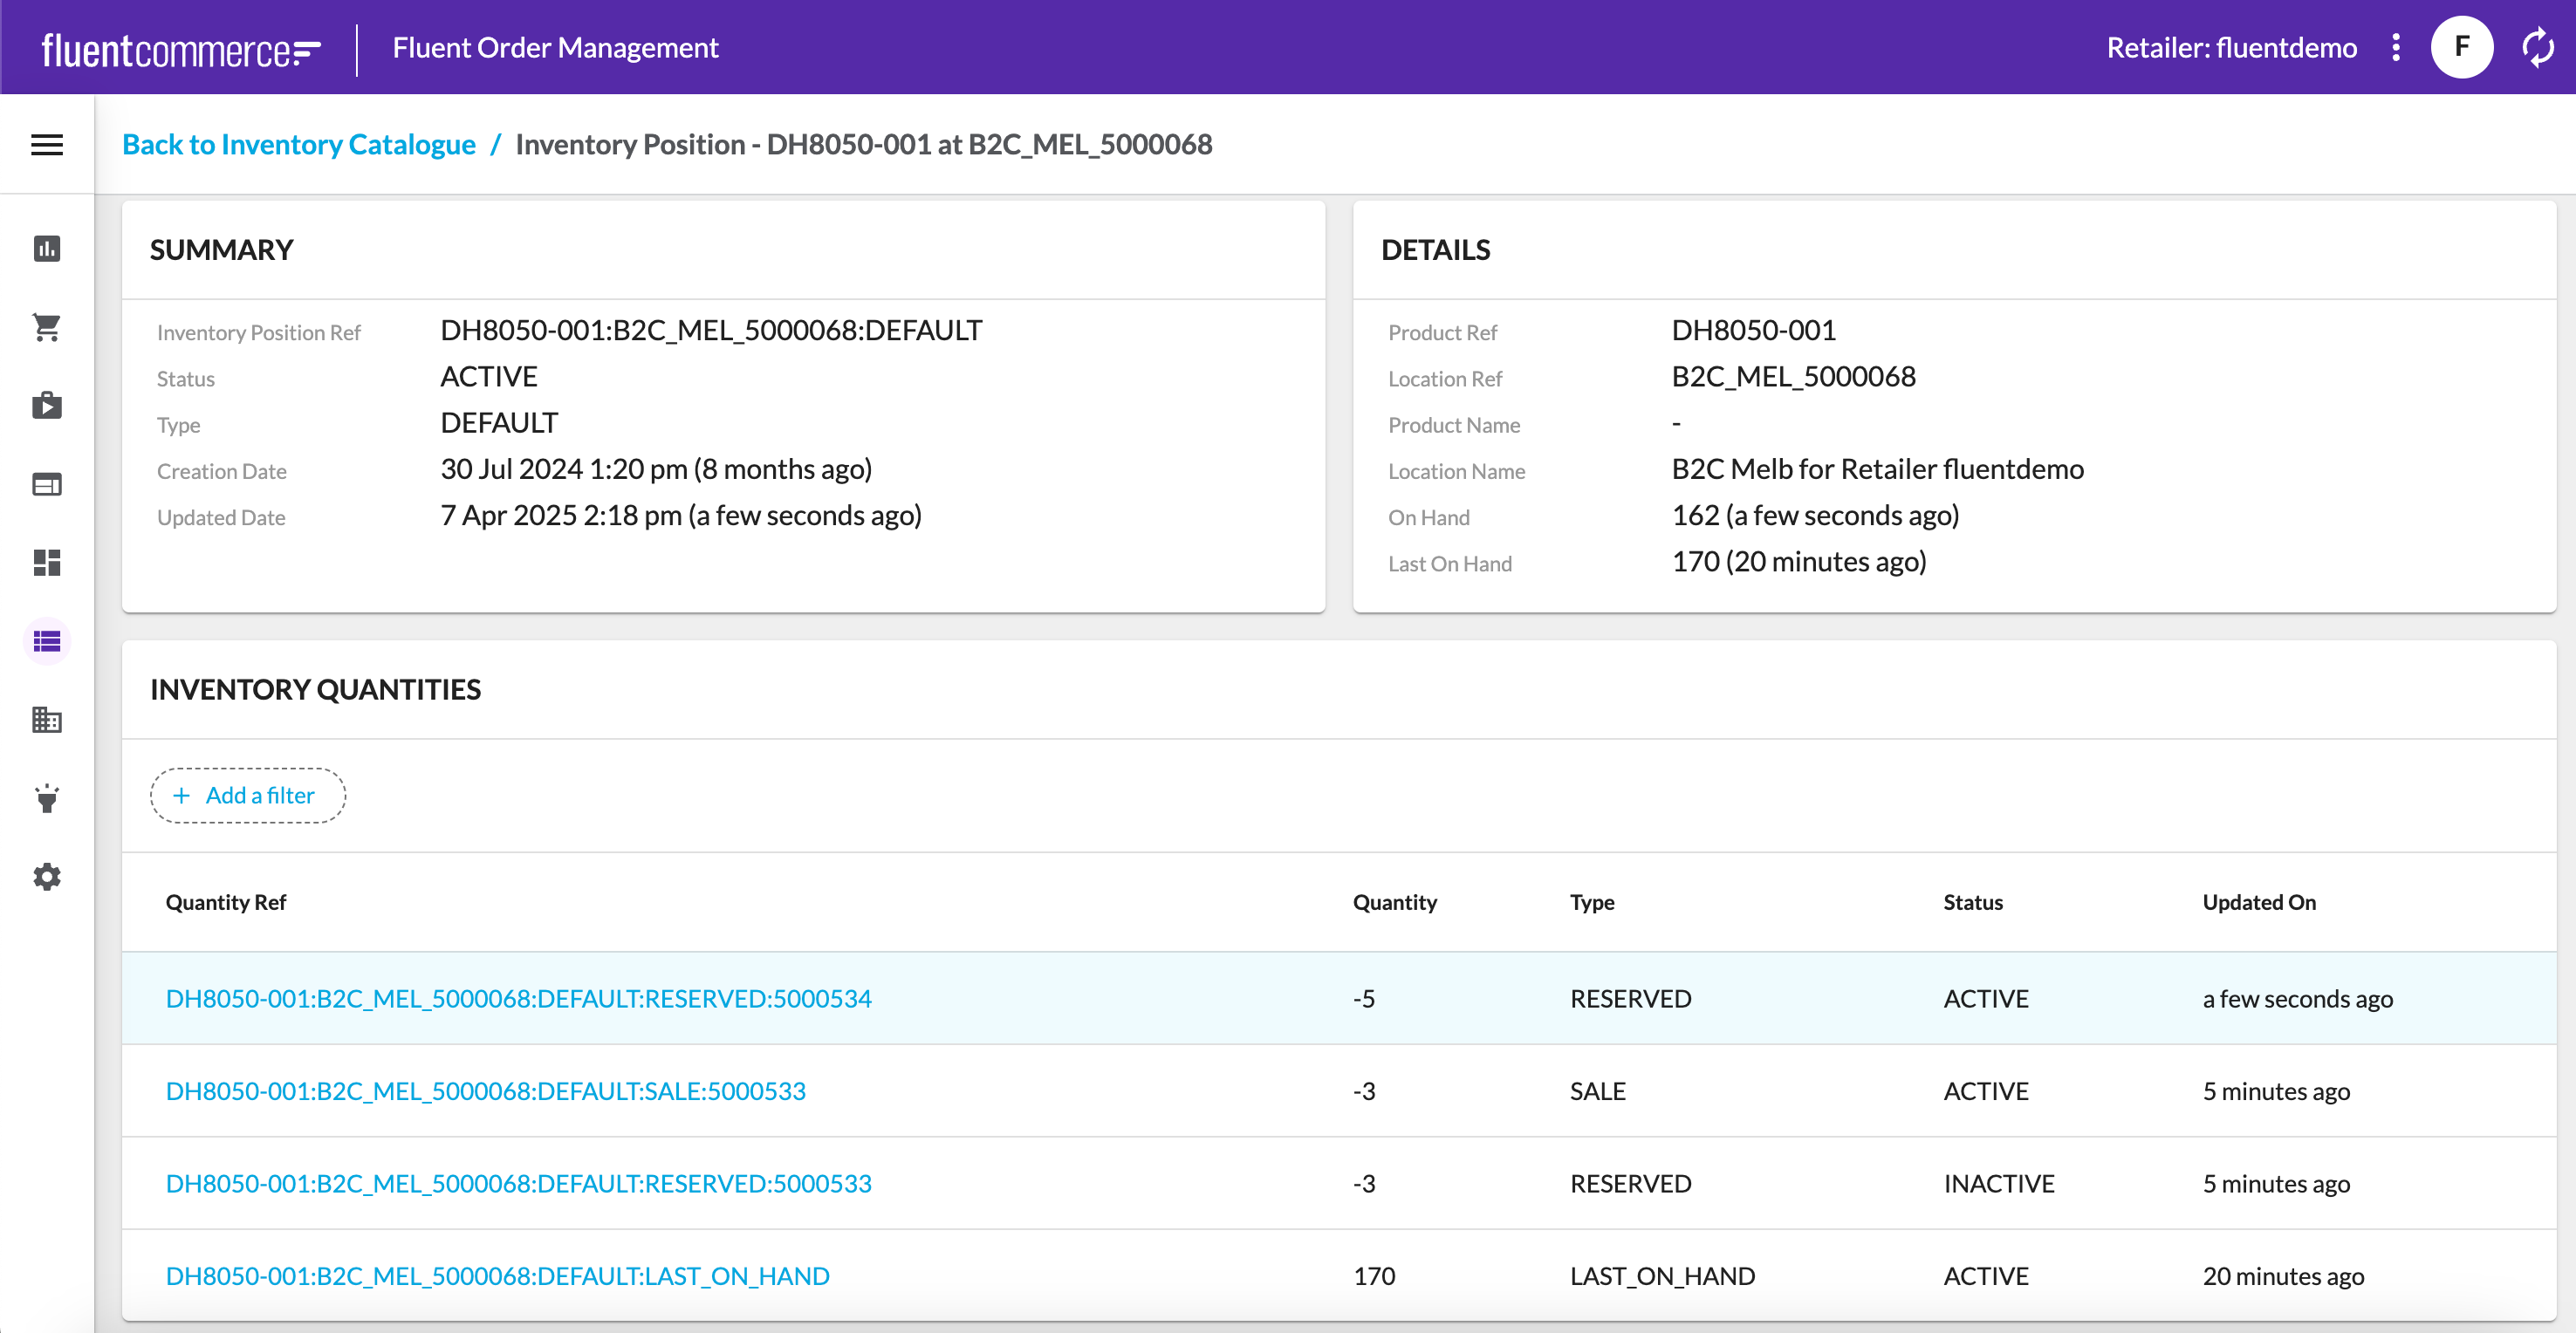Open the dashboard tiles sidebar icon
The width and height of the screenshot is (2576, 1333).
[x=47, y=562]
